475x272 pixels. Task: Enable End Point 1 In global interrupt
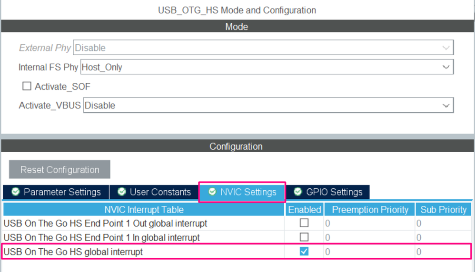304,237
